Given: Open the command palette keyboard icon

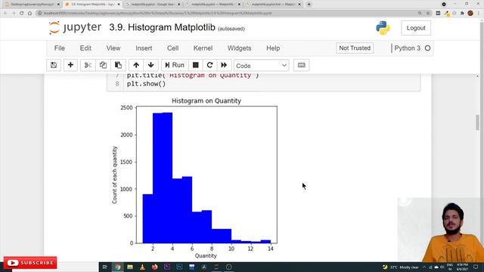Looking at the screenshot, I should [x=301, y=65].
